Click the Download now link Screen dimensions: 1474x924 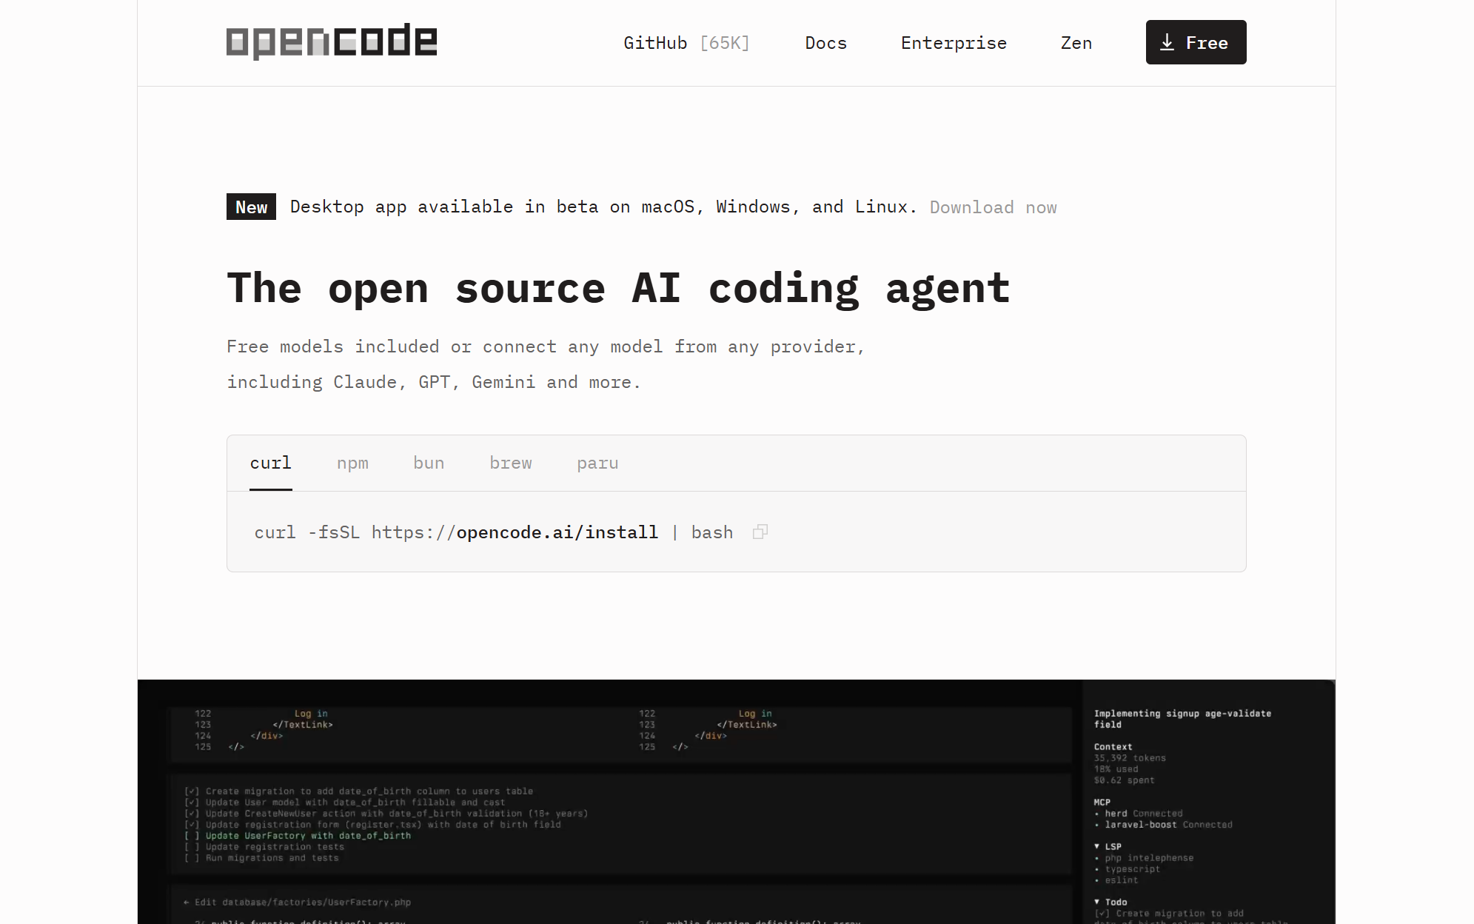(993, 207)
